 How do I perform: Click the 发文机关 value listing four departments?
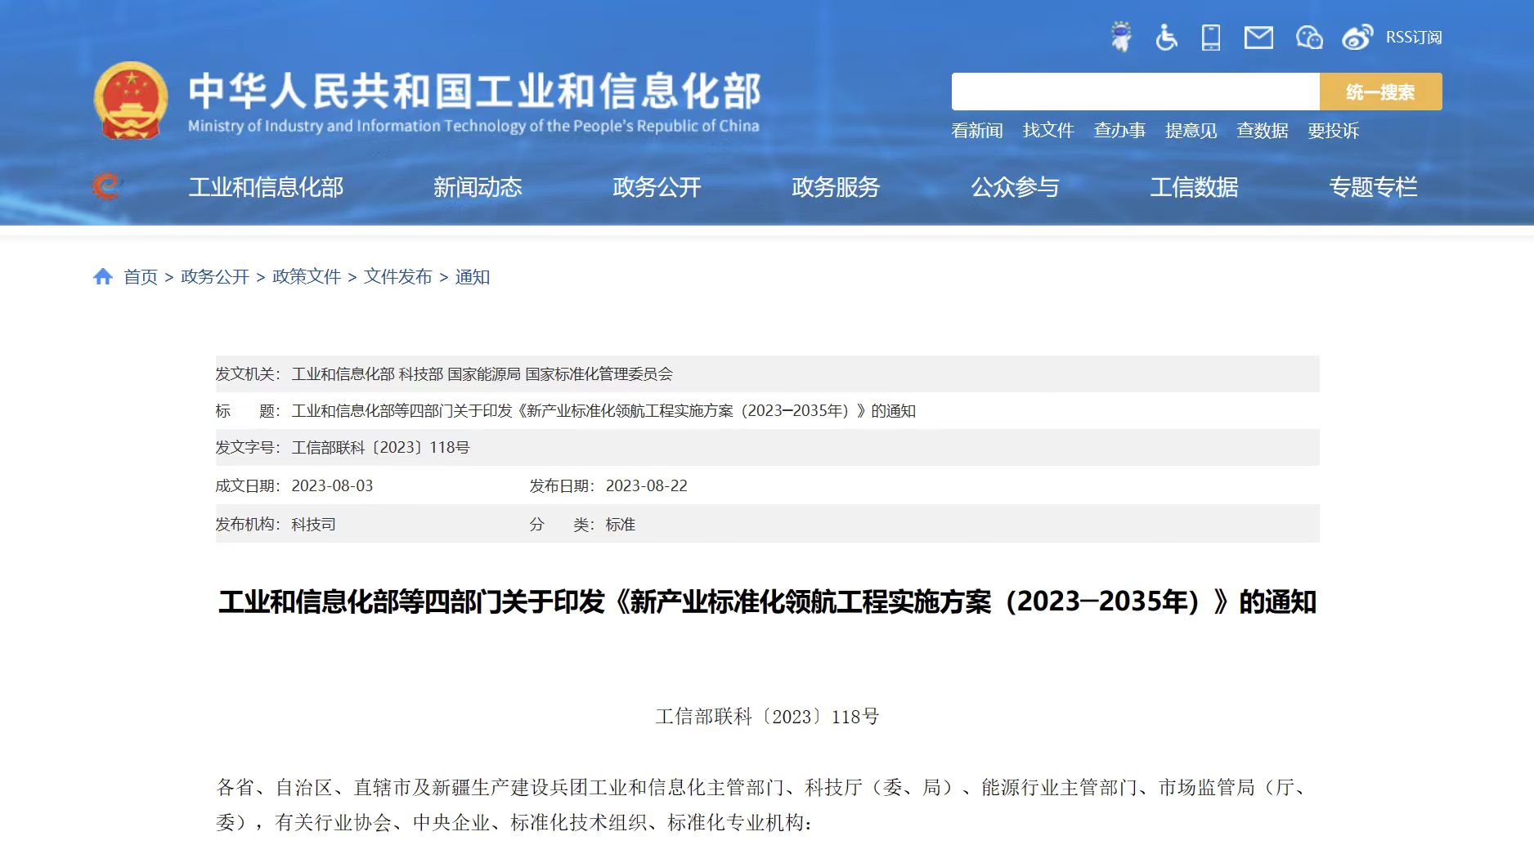click(x=482, y=374)
